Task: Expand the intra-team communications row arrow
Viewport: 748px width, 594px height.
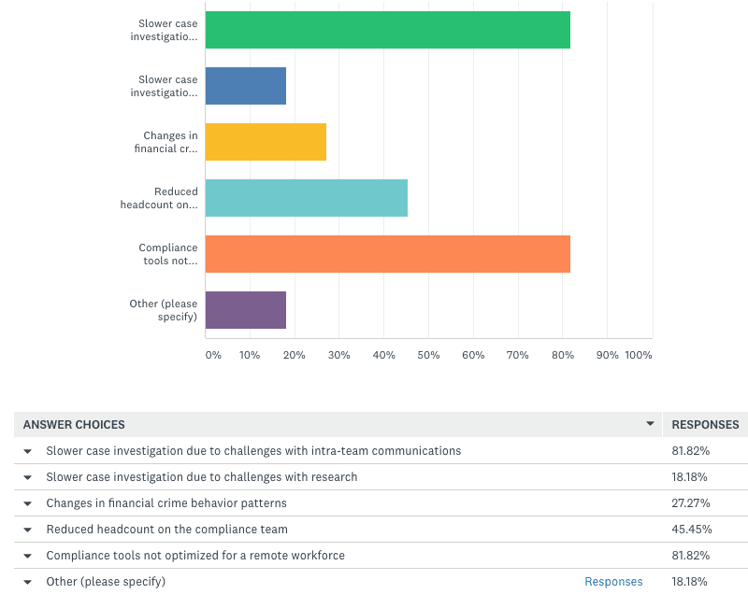Action: (28, 451)
